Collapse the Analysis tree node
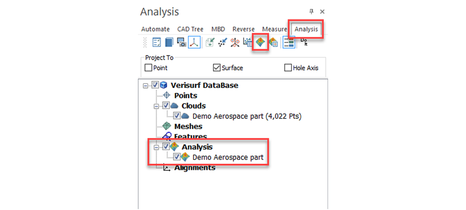The image size is (466, 210). coord(156,147)
